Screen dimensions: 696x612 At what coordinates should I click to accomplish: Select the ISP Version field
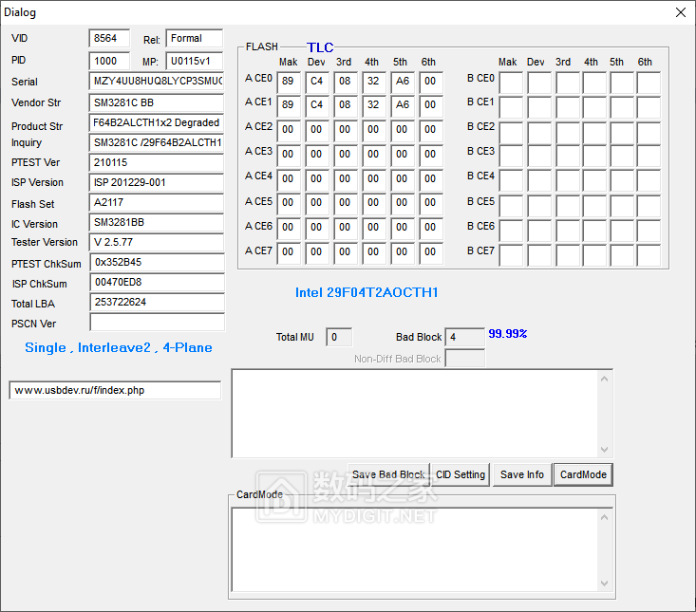point(157,182)
